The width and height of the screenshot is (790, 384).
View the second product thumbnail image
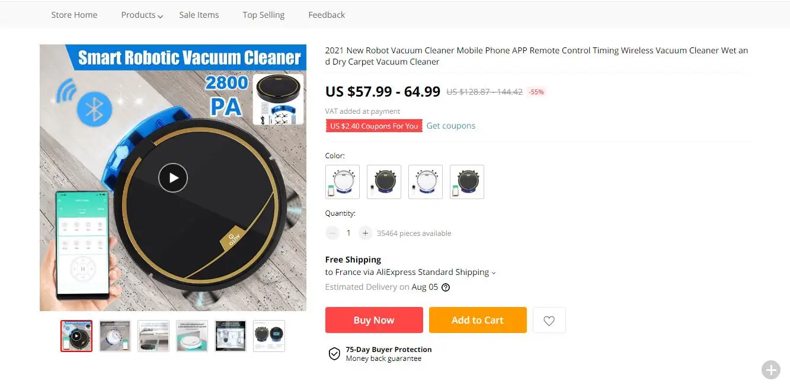pyautogui.click(x=115, y=336)
